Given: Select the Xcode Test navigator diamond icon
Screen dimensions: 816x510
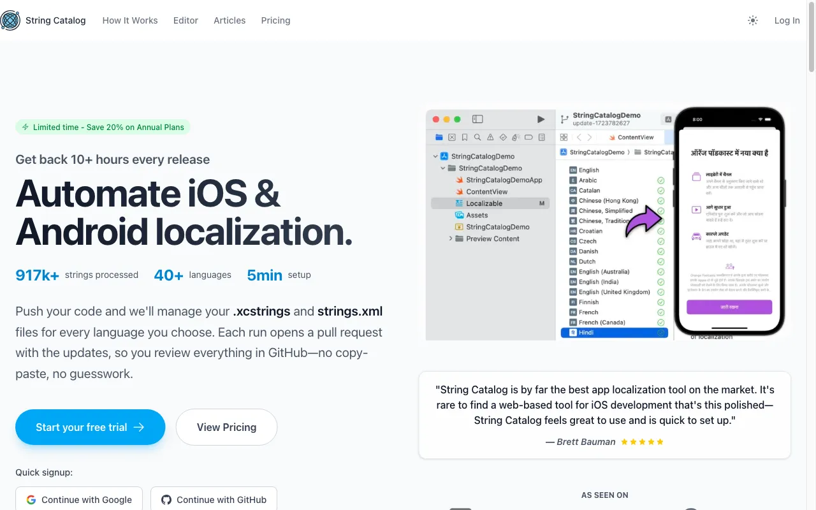Looking at the screenshot, I should [x=503, y=137].
